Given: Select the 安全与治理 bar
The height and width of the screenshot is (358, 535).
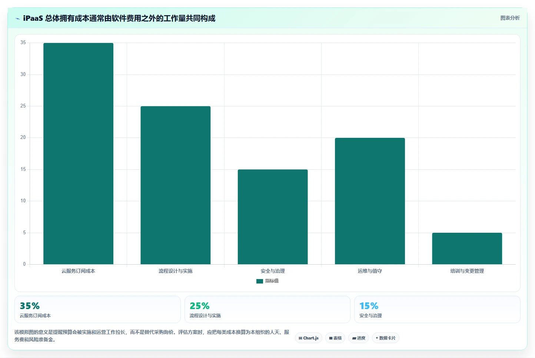Looking at the screenshot, I should pyautogui.click(x=273, y=217).
